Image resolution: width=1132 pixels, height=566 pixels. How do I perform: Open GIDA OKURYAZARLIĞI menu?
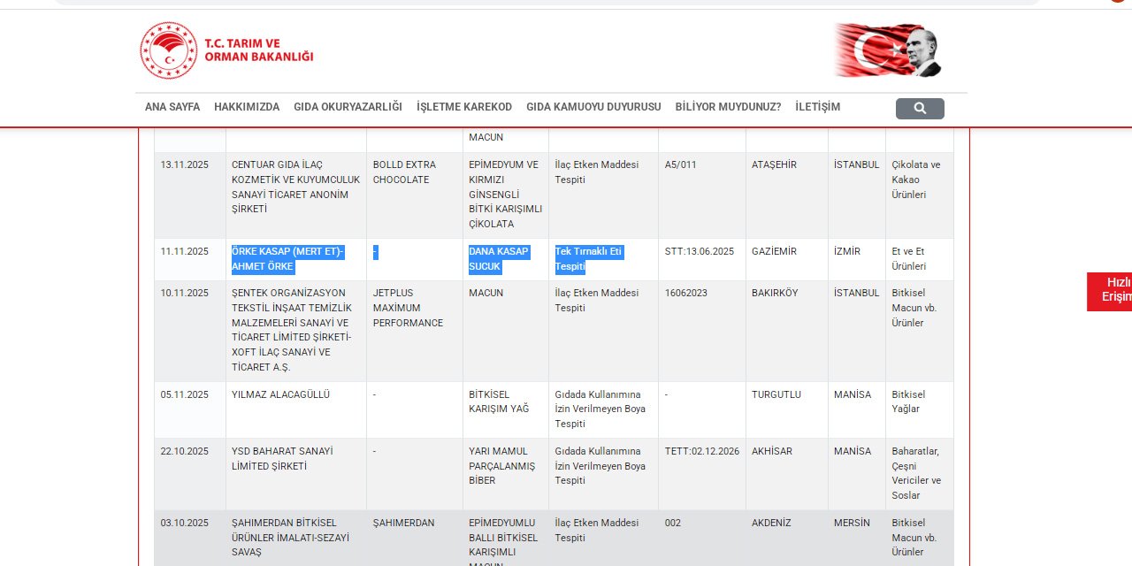tap(348, 107)
